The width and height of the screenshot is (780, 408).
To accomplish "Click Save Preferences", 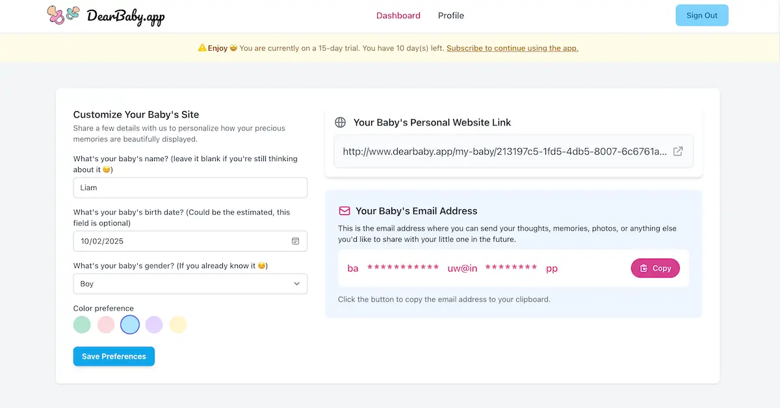I will pos(114,356).
